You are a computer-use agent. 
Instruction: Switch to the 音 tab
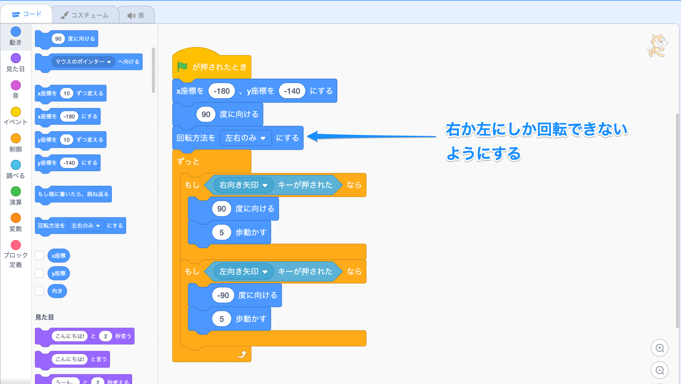coord(136,15)
